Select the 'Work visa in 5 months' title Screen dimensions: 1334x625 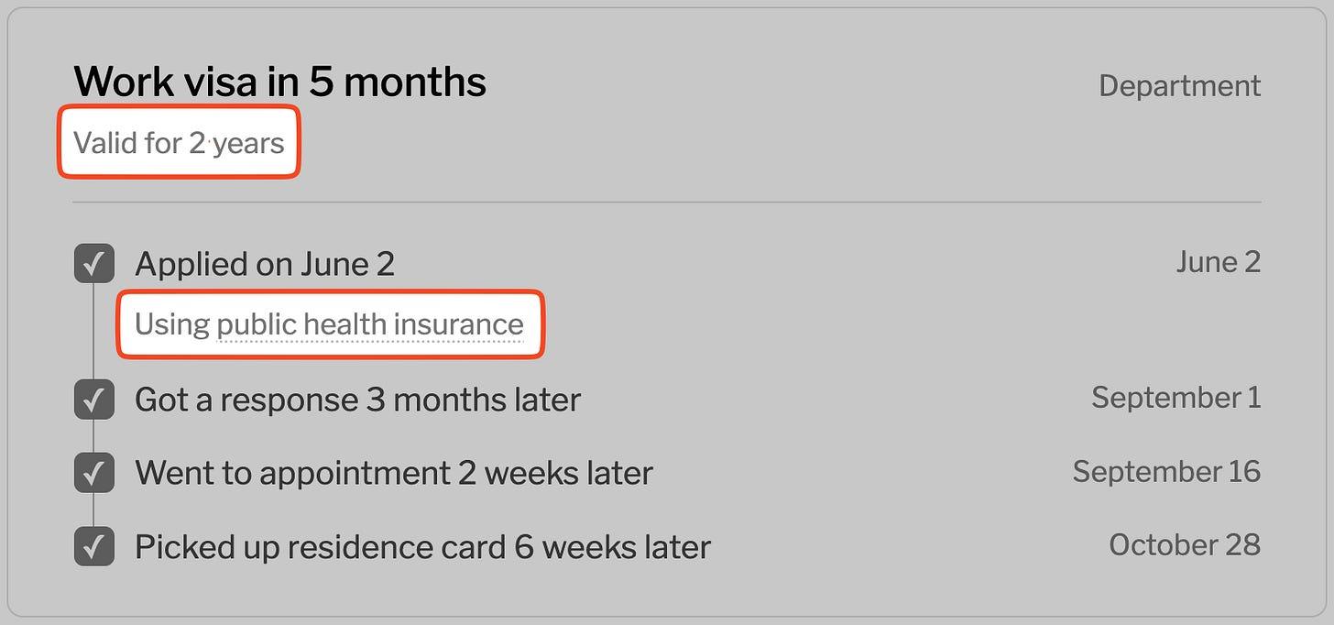point(280,81)
